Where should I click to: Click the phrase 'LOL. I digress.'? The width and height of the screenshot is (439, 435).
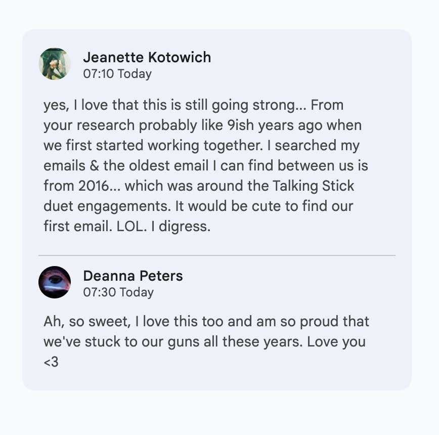click(163, 227)
